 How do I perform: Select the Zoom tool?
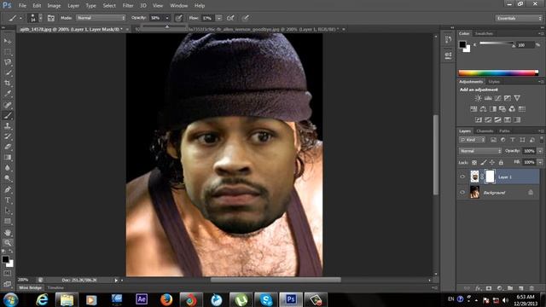(x=8, y=242)
